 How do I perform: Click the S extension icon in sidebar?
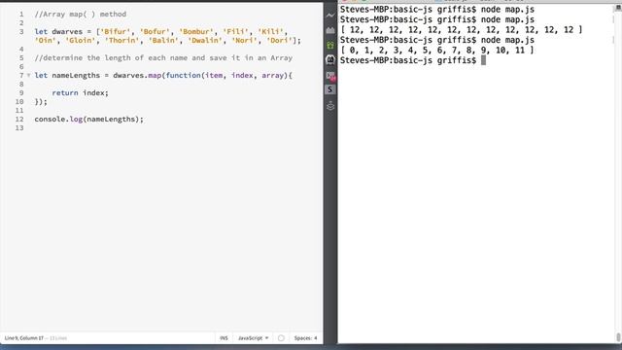(x=330, y=89)
